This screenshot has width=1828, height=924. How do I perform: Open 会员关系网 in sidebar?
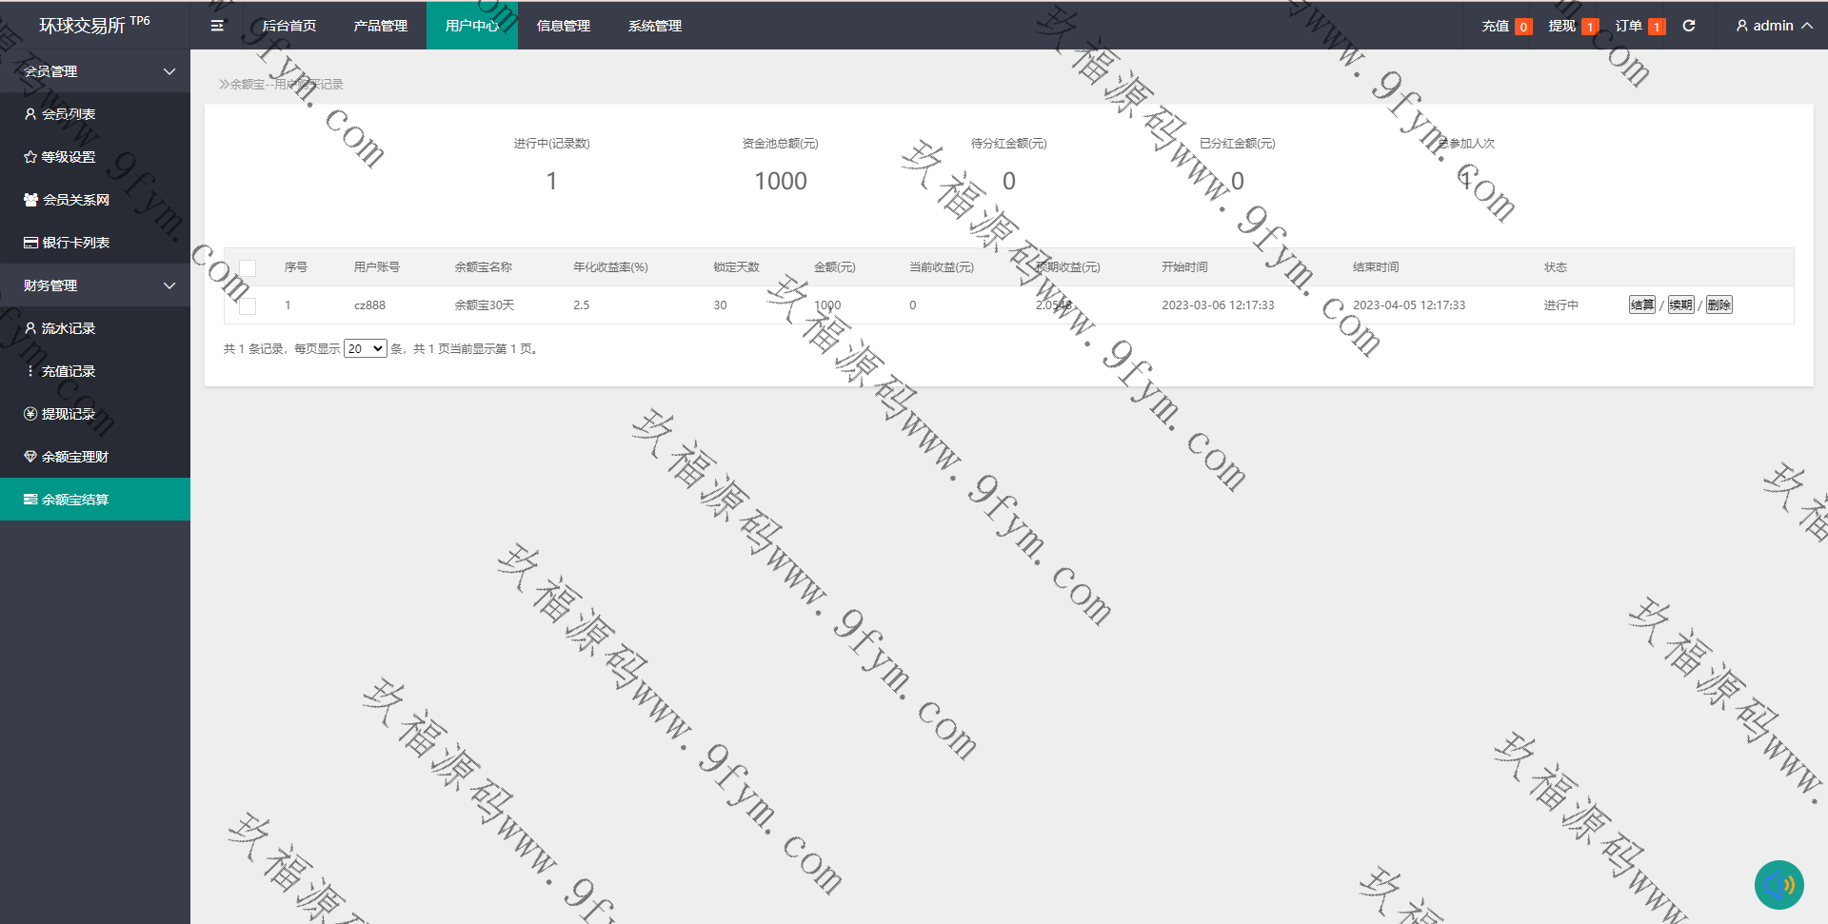tap(75, 200)
